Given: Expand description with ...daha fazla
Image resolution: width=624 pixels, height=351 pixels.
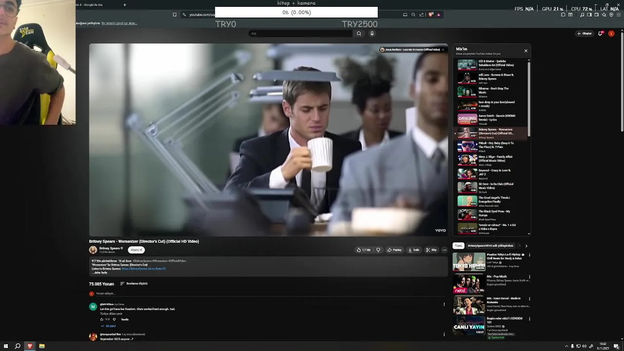Looking at the screenshot, I should click(99, 273).
